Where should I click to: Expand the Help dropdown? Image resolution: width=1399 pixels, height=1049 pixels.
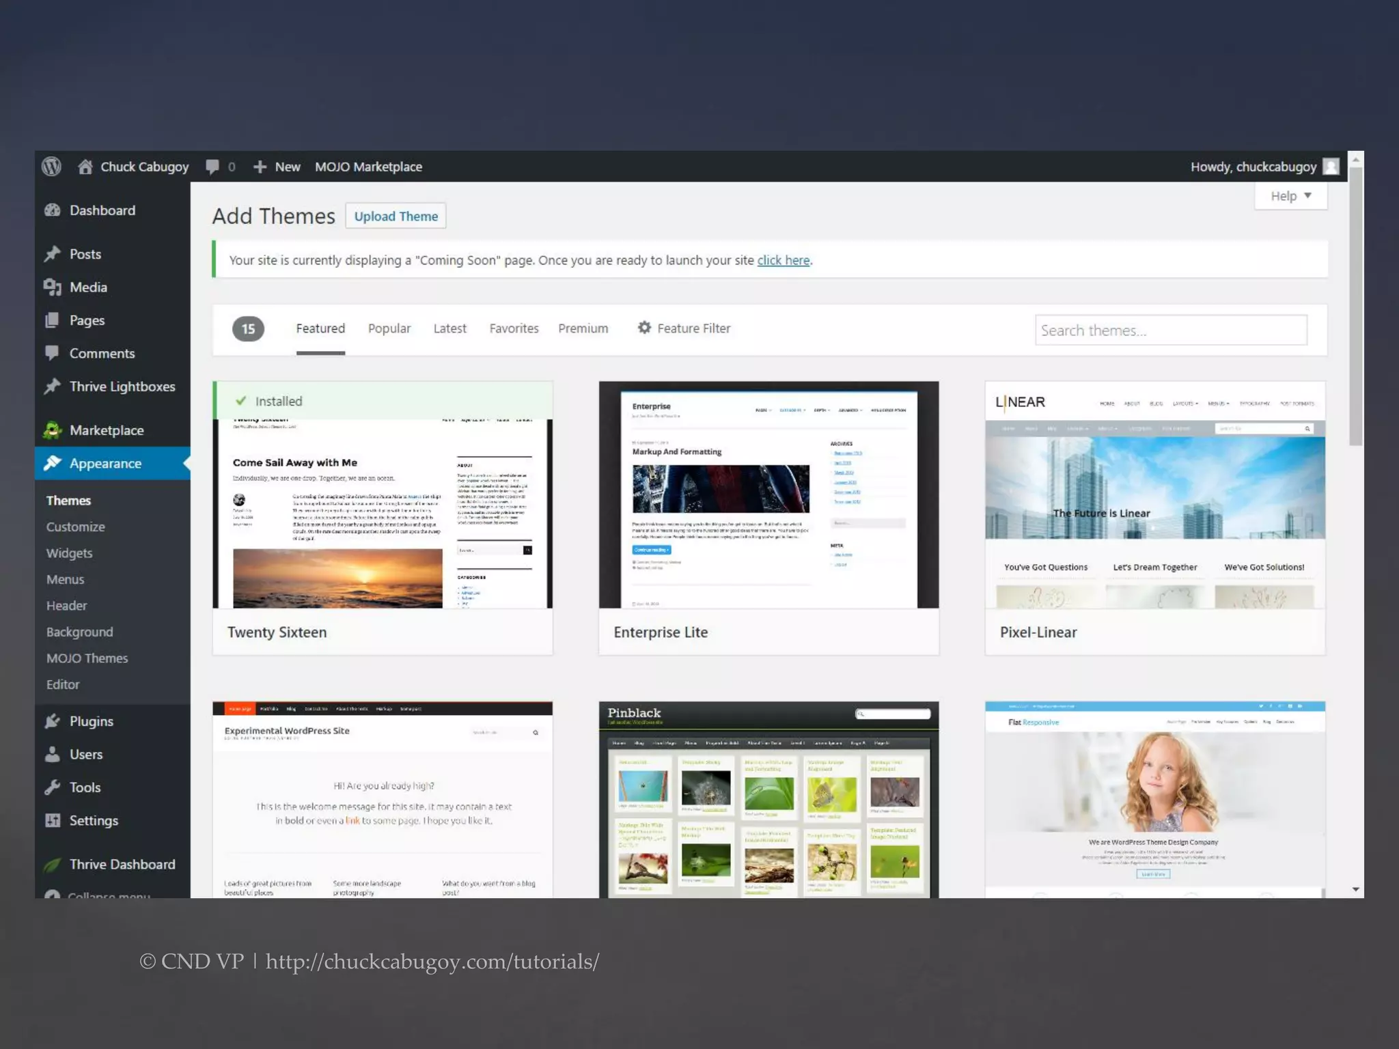[1290, 196]
